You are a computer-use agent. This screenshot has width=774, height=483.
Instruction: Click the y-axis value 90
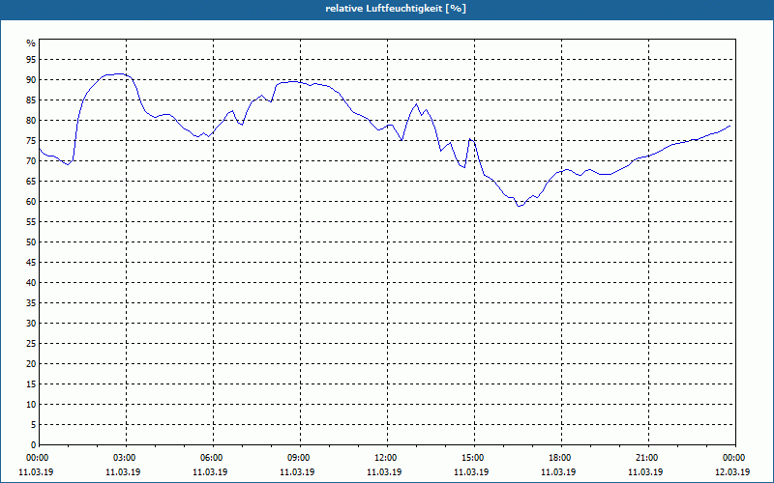coord(31,80)
